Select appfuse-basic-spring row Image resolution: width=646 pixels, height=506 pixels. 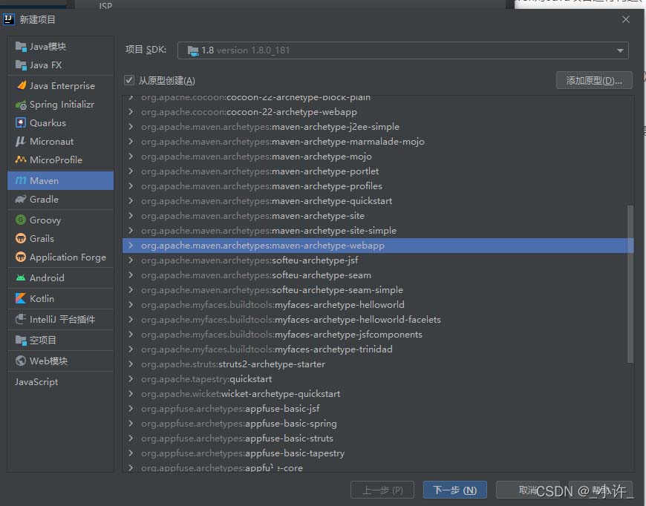(378, 423)
